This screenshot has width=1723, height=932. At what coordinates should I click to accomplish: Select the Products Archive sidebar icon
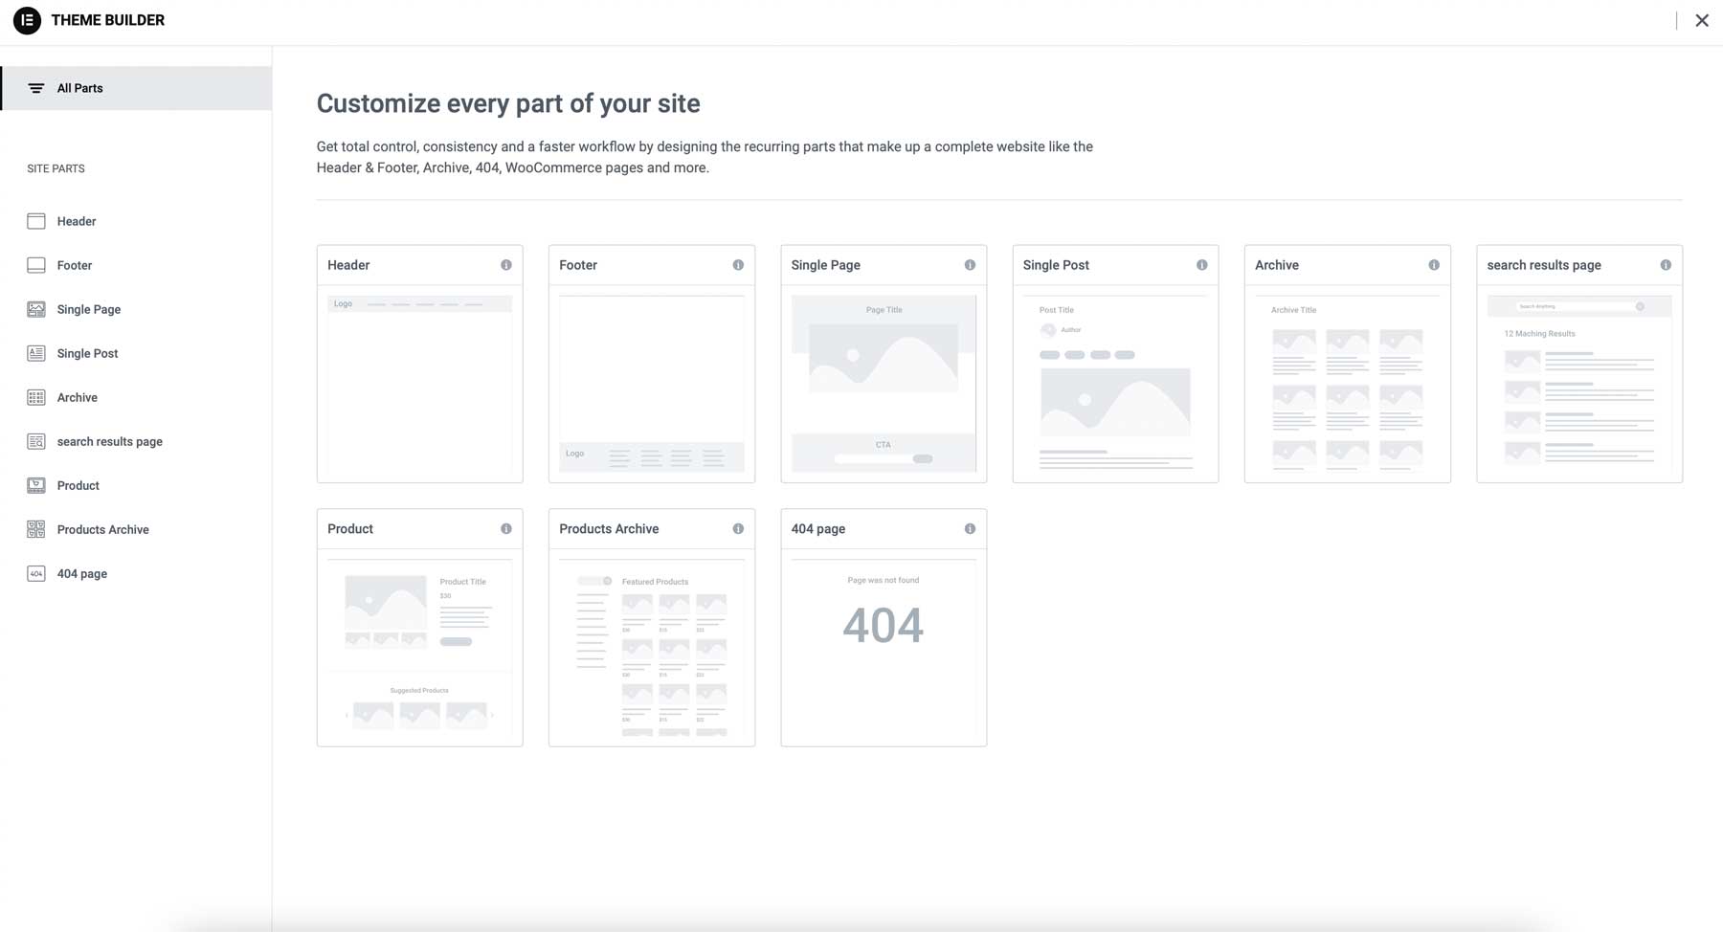35,529
